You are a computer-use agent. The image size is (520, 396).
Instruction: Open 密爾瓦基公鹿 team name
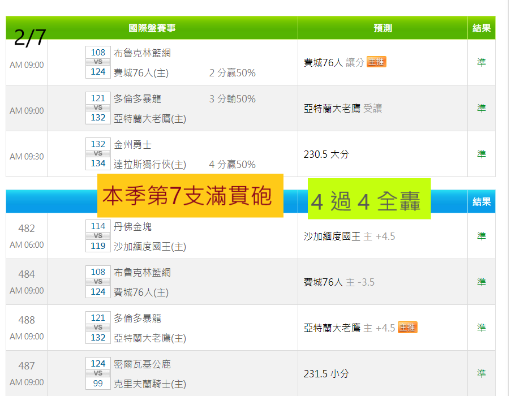pos(142,364)
